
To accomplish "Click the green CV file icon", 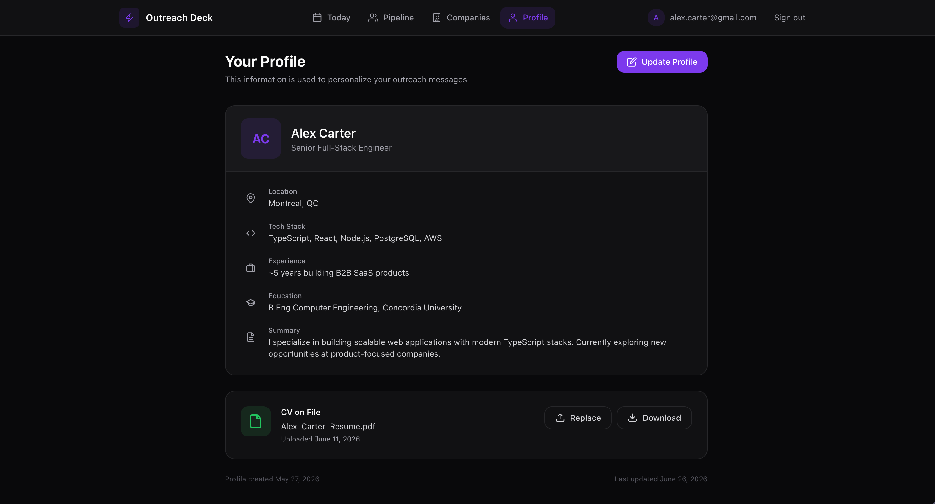I will coord(255,421).
